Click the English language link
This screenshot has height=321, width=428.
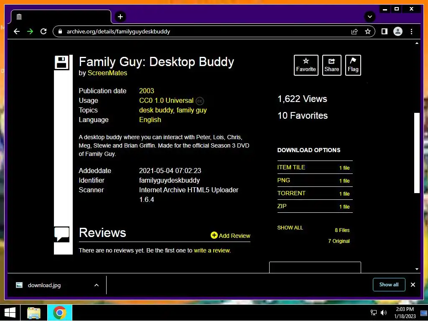click(x=150, y=120)
